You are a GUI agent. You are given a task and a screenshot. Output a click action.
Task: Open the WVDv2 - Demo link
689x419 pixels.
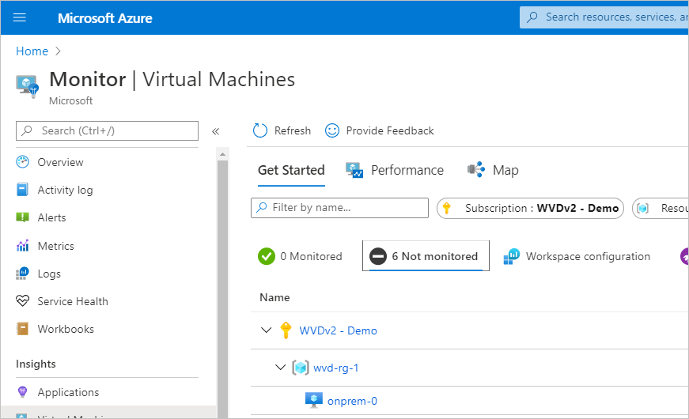338,330
